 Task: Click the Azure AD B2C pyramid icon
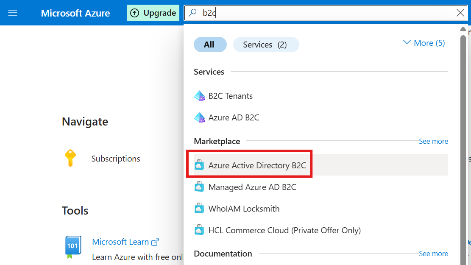[199, 117]
